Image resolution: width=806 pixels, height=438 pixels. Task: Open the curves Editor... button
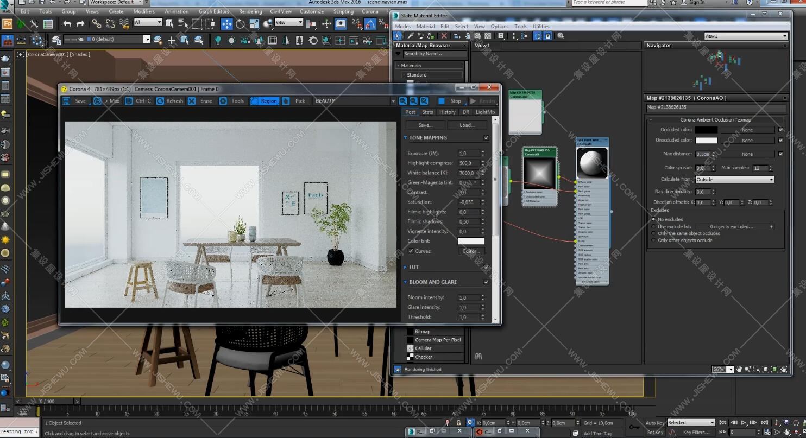pos(471,251)
